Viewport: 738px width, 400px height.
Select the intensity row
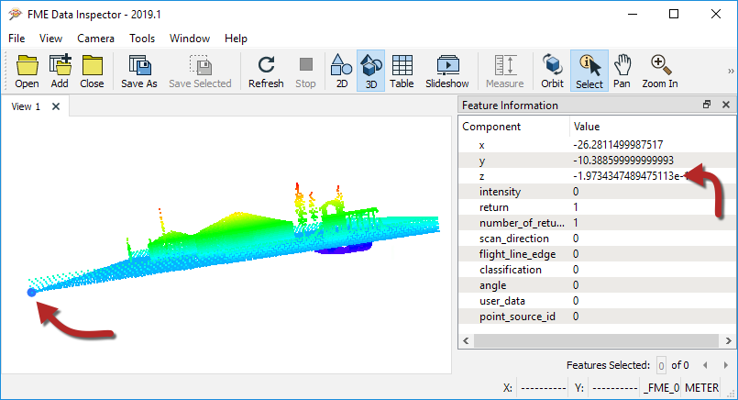pyautogui.click(x=597, y=191)
